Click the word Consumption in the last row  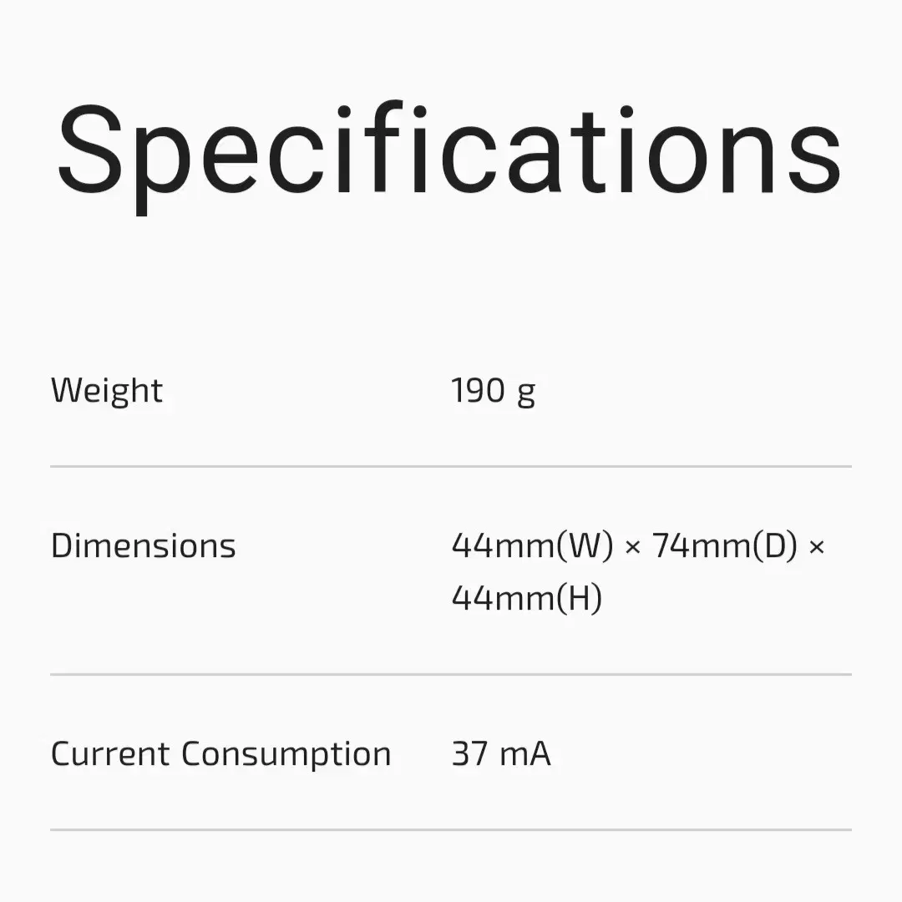pos(286,755)
